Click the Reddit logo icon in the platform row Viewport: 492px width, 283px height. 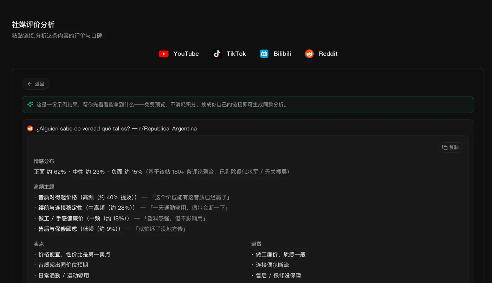coord(309,54)
